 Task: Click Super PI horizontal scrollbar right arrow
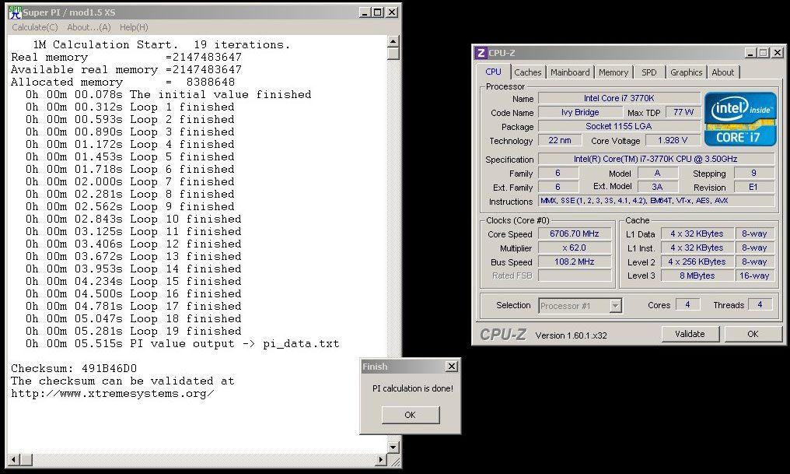click(x=382, y=459)
